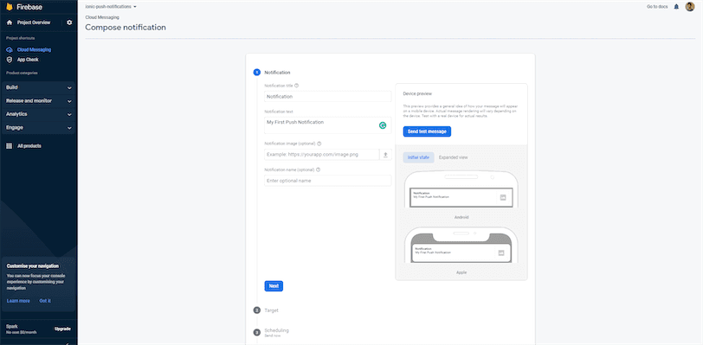The height and width of the screenshot is (345, 703).
Task: Open Project Overview home icon
Action: coord(10,22)
